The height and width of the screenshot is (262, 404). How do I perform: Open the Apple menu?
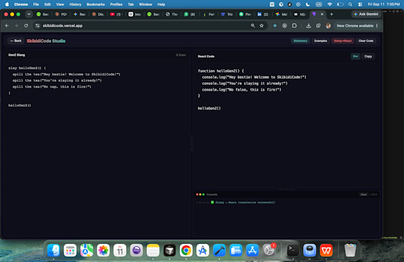[x=7, y=4]
